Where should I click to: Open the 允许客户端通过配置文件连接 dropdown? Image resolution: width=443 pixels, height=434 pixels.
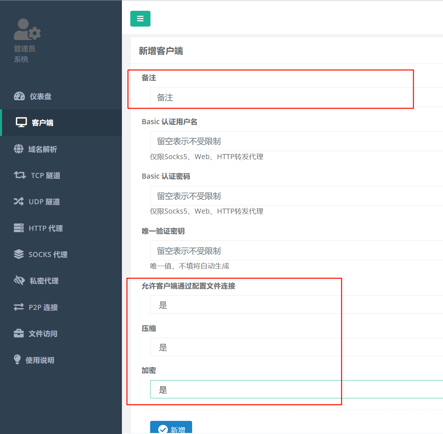(x=296, y=305)
